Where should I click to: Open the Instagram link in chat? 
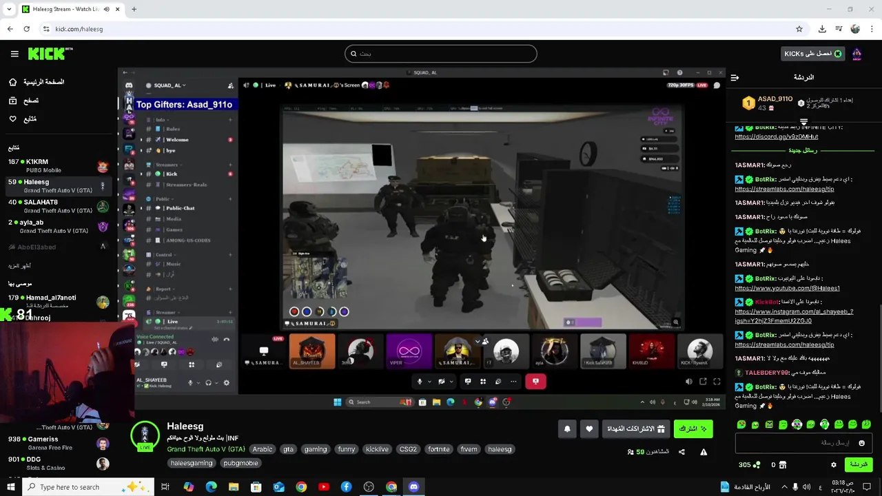click(x=794, y=316)
